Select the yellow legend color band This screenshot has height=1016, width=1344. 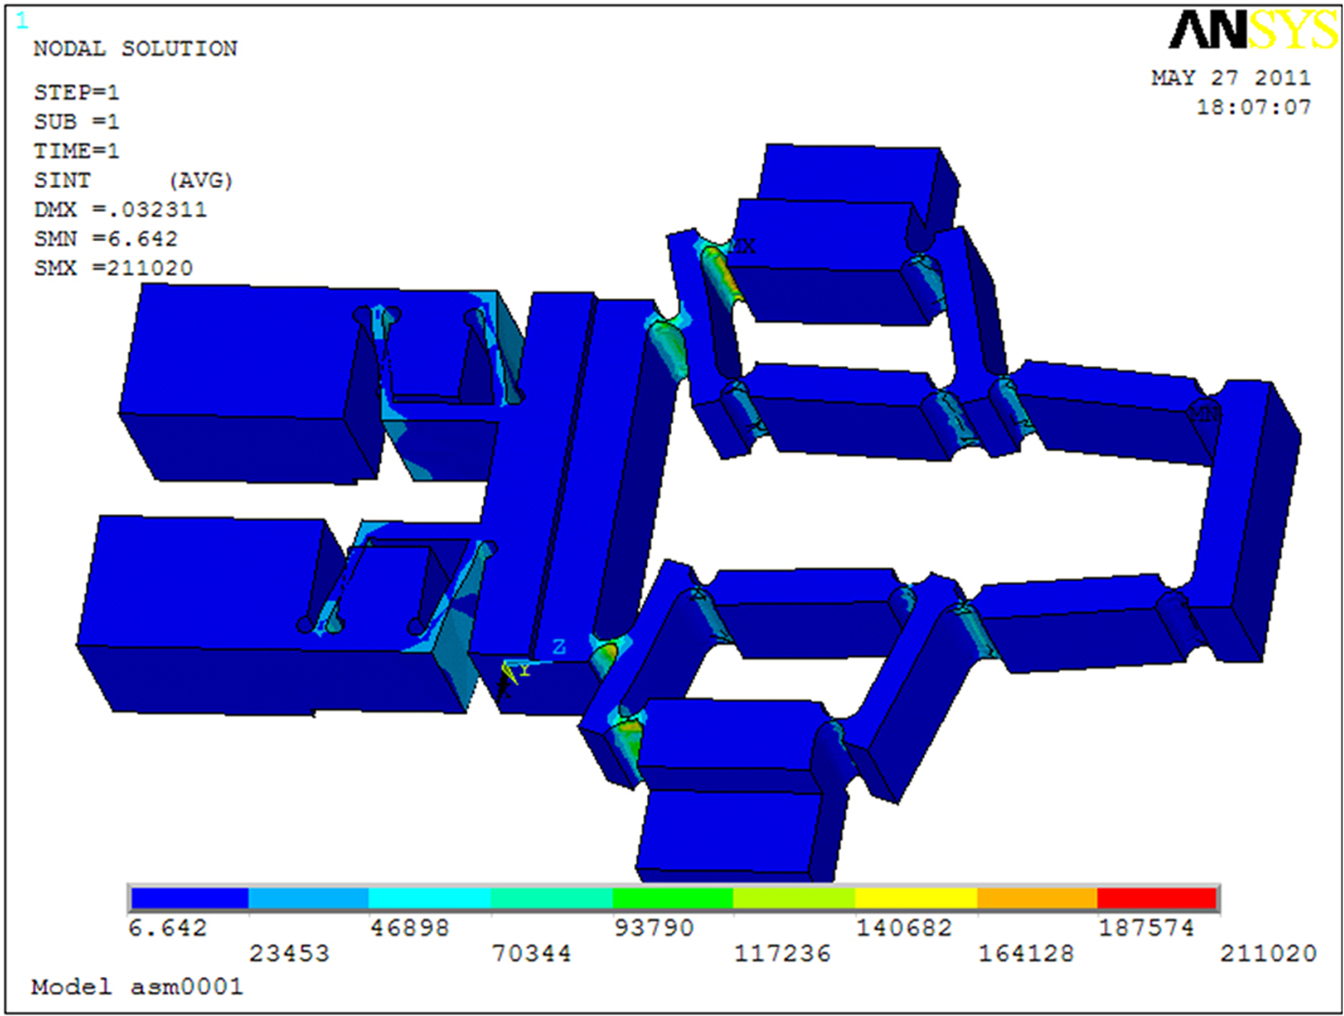pos(916,898)
